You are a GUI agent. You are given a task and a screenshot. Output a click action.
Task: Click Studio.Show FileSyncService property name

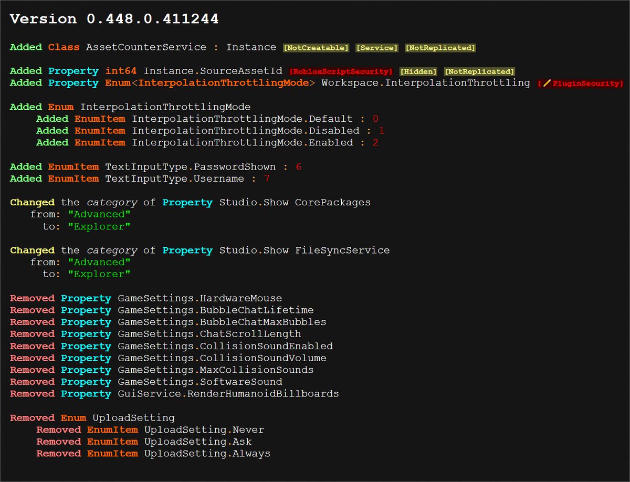coord(304,250)
